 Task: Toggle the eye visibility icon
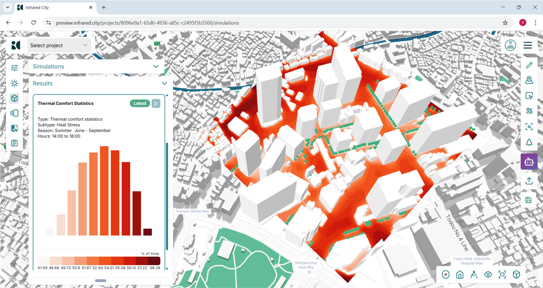pyautogui.click(x=488, y=274)
